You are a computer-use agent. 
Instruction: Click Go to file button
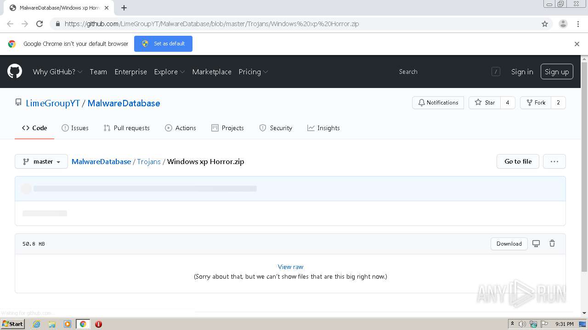click(x=518, y=161)
